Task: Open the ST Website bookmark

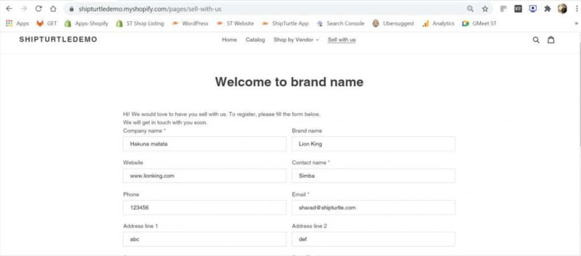Action: 235,23
